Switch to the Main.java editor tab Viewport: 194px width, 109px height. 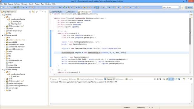71,12
